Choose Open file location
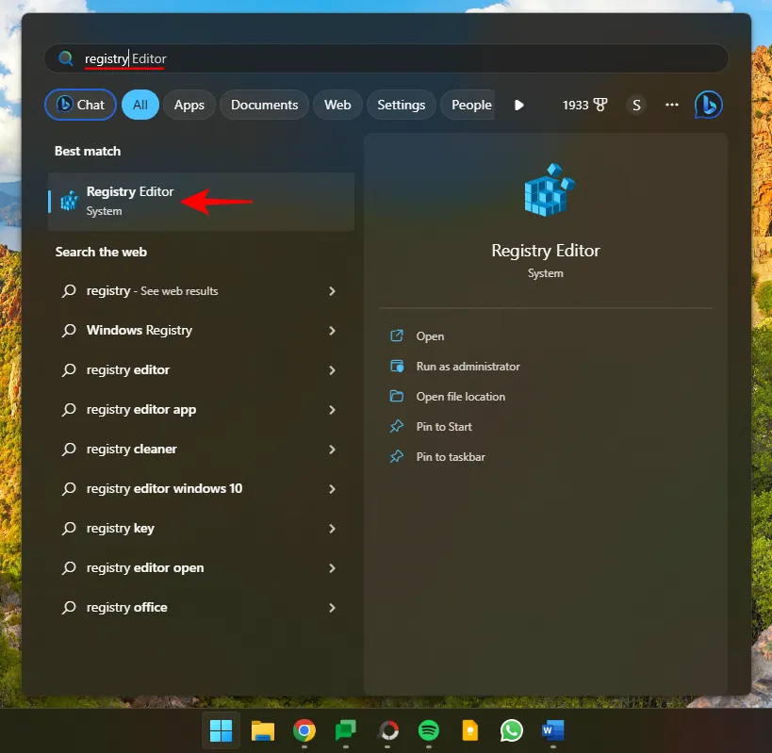The image size is (772, 753). click(460, 396)
